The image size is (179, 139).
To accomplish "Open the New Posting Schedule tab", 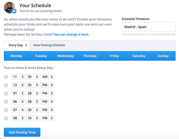I will click(x=49, y=45).
